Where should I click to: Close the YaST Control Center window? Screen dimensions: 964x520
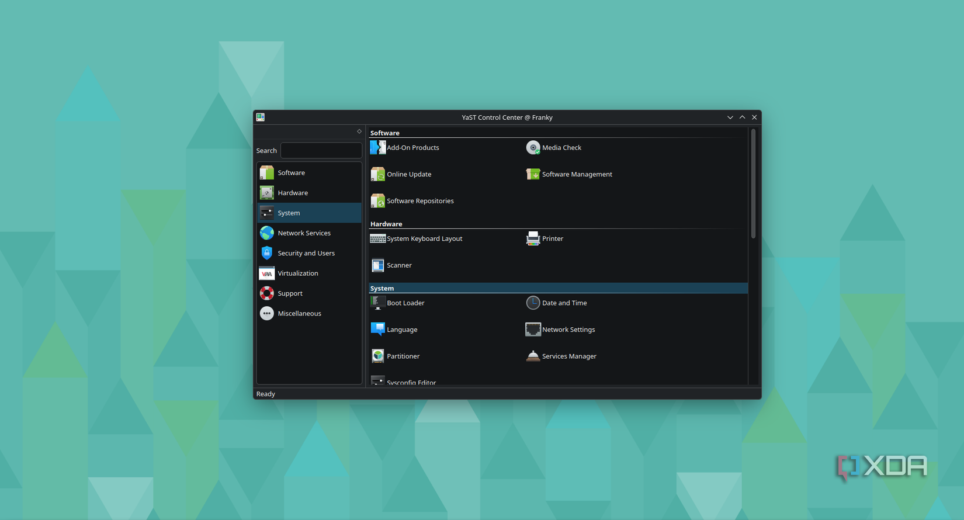(x=754, y=117)
